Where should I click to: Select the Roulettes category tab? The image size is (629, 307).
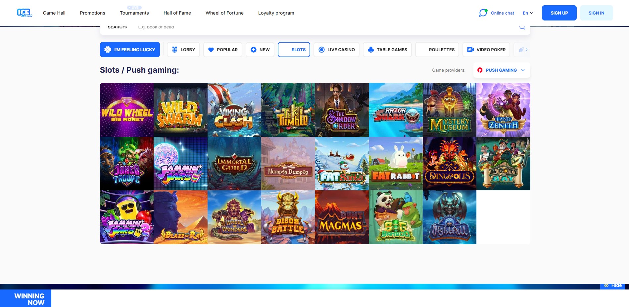(437, 50)
